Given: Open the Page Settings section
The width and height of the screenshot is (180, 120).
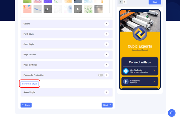Looking at the screenshot, I should [106, 65].
